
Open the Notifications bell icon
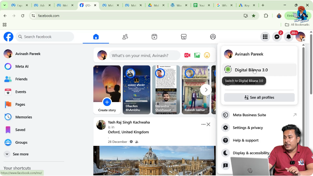(289, 36)
